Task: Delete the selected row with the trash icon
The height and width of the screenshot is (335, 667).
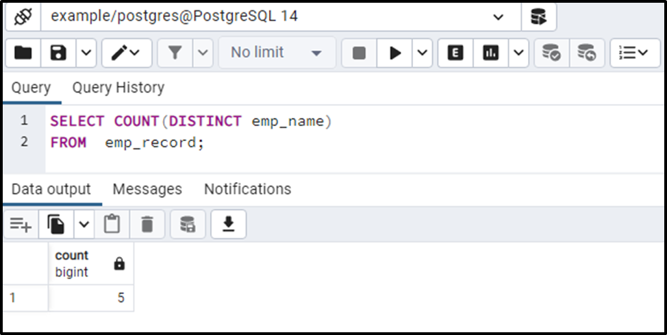Action: pyautogui.click(x=147, y=224)
